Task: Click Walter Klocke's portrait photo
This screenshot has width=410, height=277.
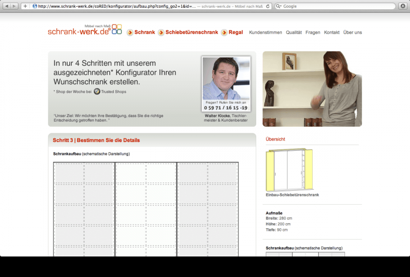Action: pos(226,78)
